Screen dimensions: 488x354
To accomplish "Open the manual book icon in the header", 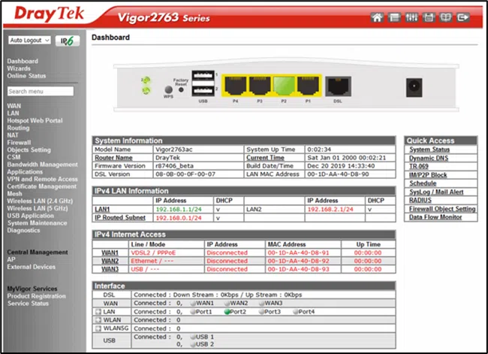I will tap(447, 17).
